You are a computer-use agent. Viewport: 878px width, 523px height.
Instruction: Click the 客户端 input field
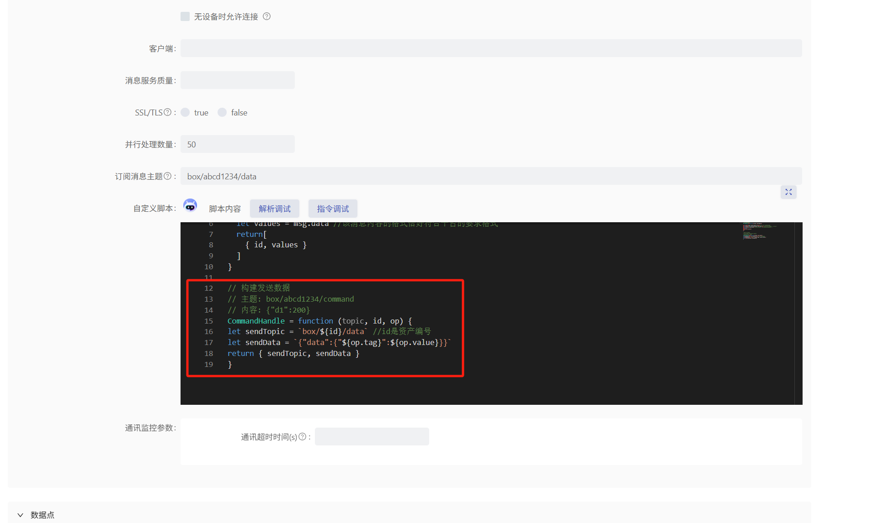[491, 48]
